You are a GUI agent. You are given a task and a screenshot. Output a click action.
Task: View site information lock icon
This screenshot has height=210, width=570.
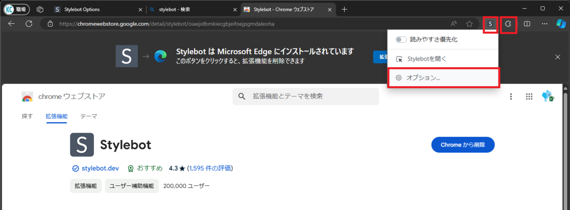click(49, 24)
